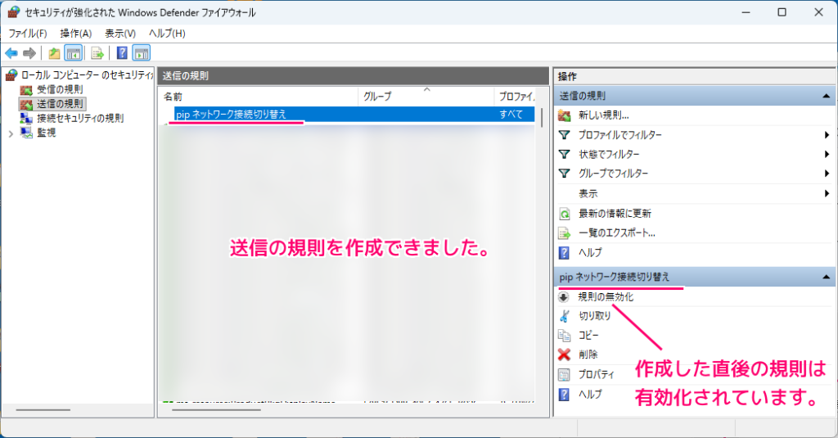The width and height of the screenshot is (838, 438).
Task: Open the グループでフィルター submenu arrow
Action: (x=827, y=174)
